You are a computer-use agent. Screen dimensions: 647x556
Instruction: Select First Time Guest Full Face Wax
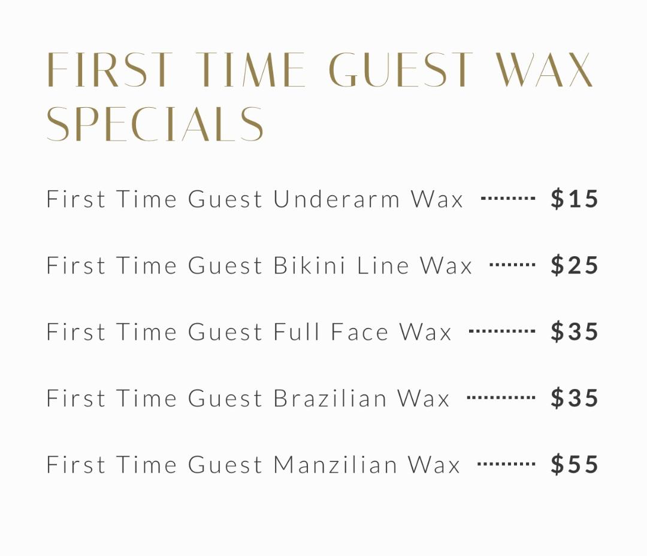pos(249,332)
